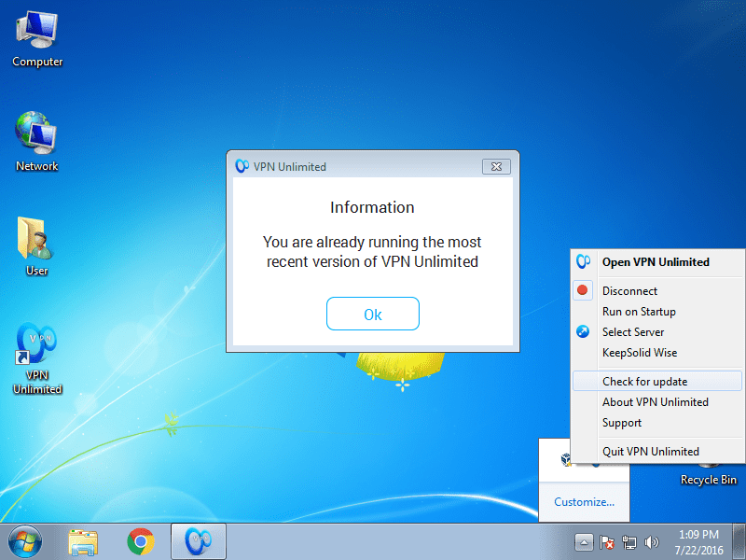Open the Start menu orb
The width and height of the screenshot is (746, 560).
[x=23, y=541]
